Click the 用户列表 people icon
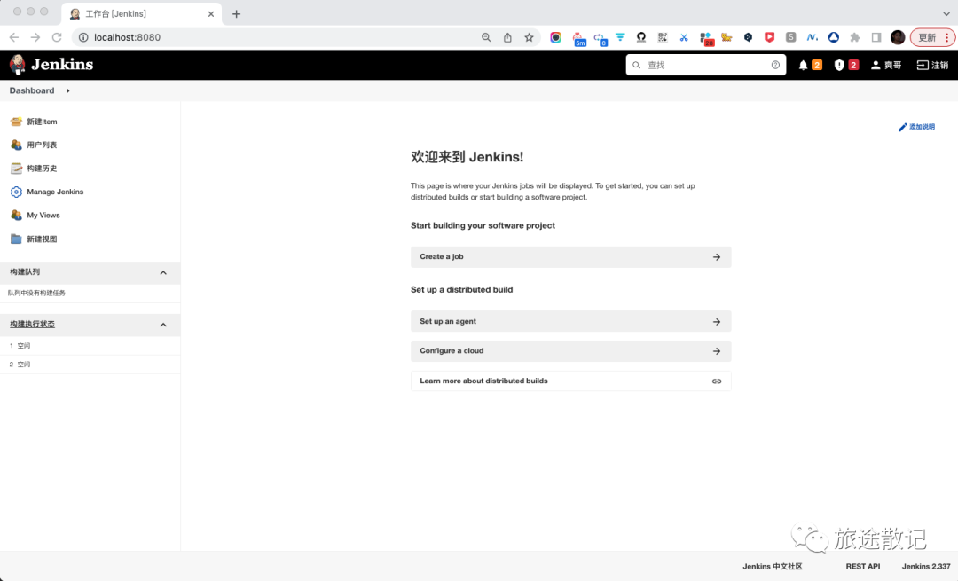 pyautogui.click(x=16, y=145)
